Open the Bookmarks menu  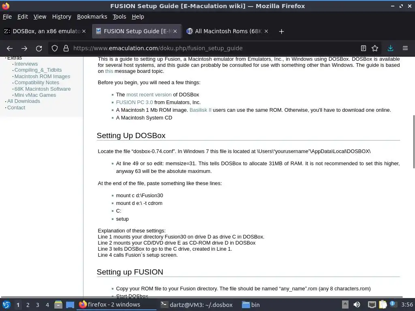(x=92, y=17)
